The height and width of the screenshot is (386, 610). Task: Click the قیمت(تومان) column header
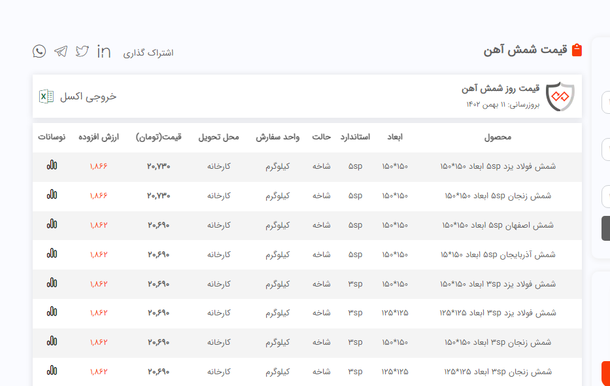coord(158,137)
